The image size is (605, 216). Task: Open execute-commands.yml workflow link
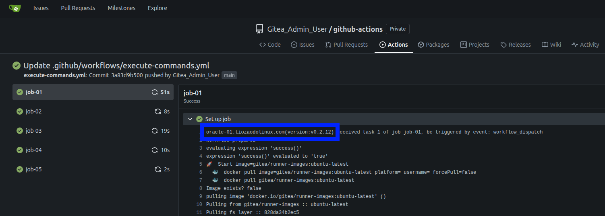click(54, 75)
